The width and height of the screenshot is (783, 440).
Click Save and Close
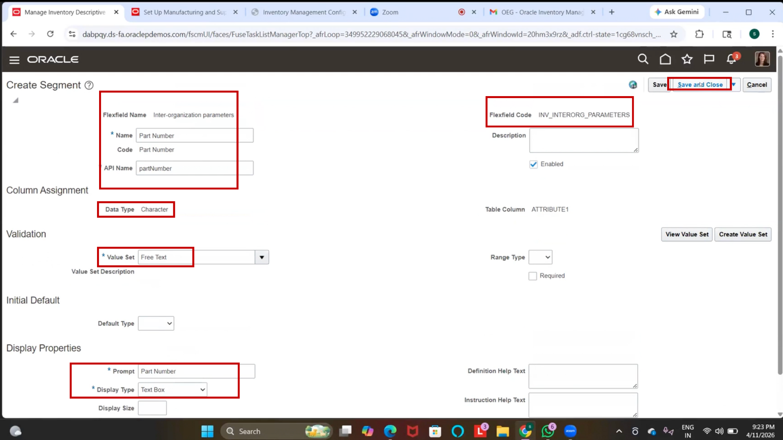tap(700, 85)
